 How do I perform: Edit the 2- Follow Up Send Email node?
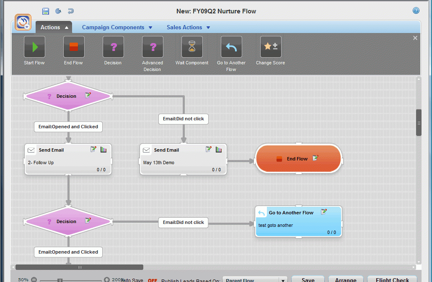click(93, 149)
